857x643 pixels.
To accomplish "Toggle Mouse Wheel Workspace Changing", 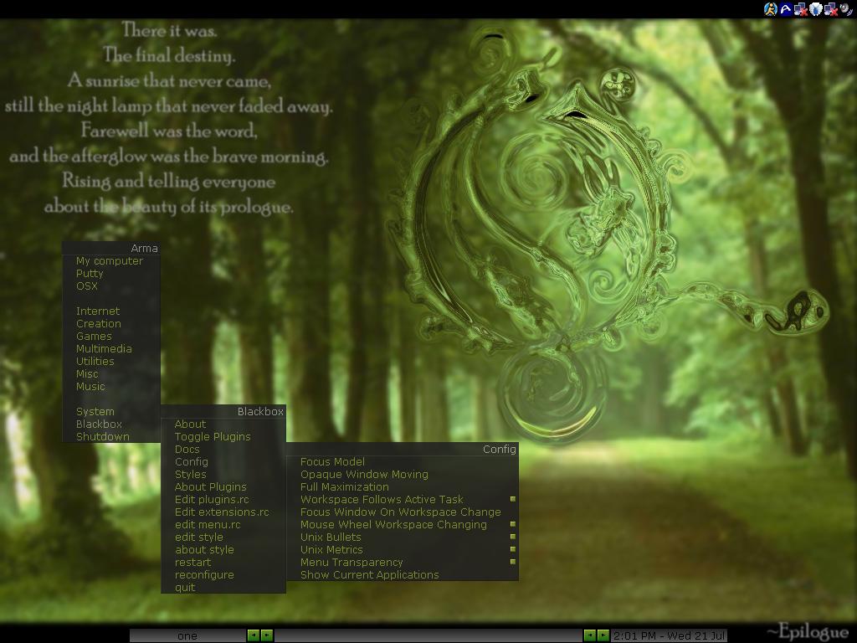I will coord(393,525).
